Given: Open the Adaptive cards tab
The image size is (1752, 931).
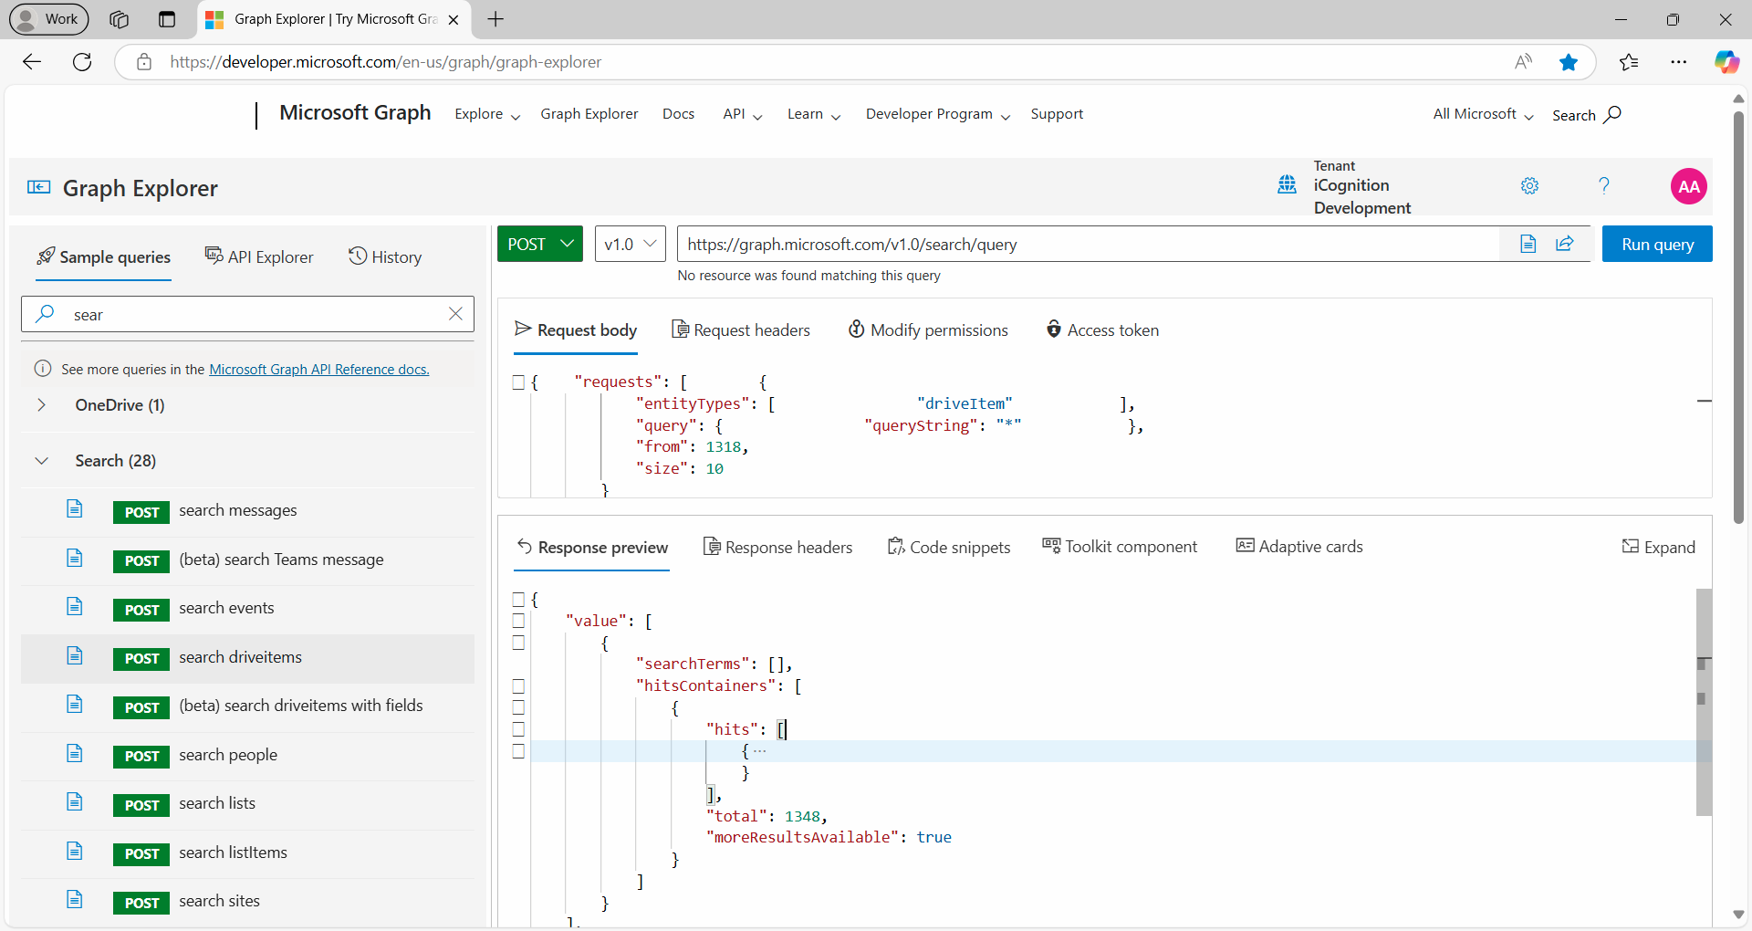Looking at the screenshot, I should coord(1299,546).
